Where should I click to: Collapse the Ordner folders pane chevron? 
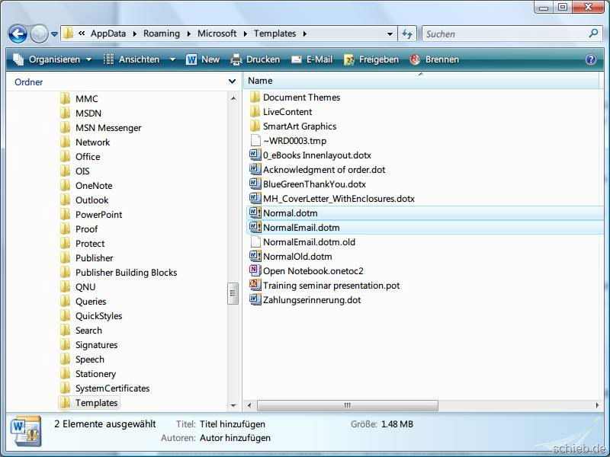[232, 81]
